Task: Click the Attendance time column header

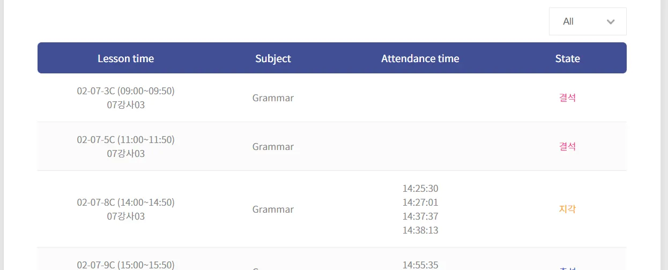Action: (x=420, y=58)
